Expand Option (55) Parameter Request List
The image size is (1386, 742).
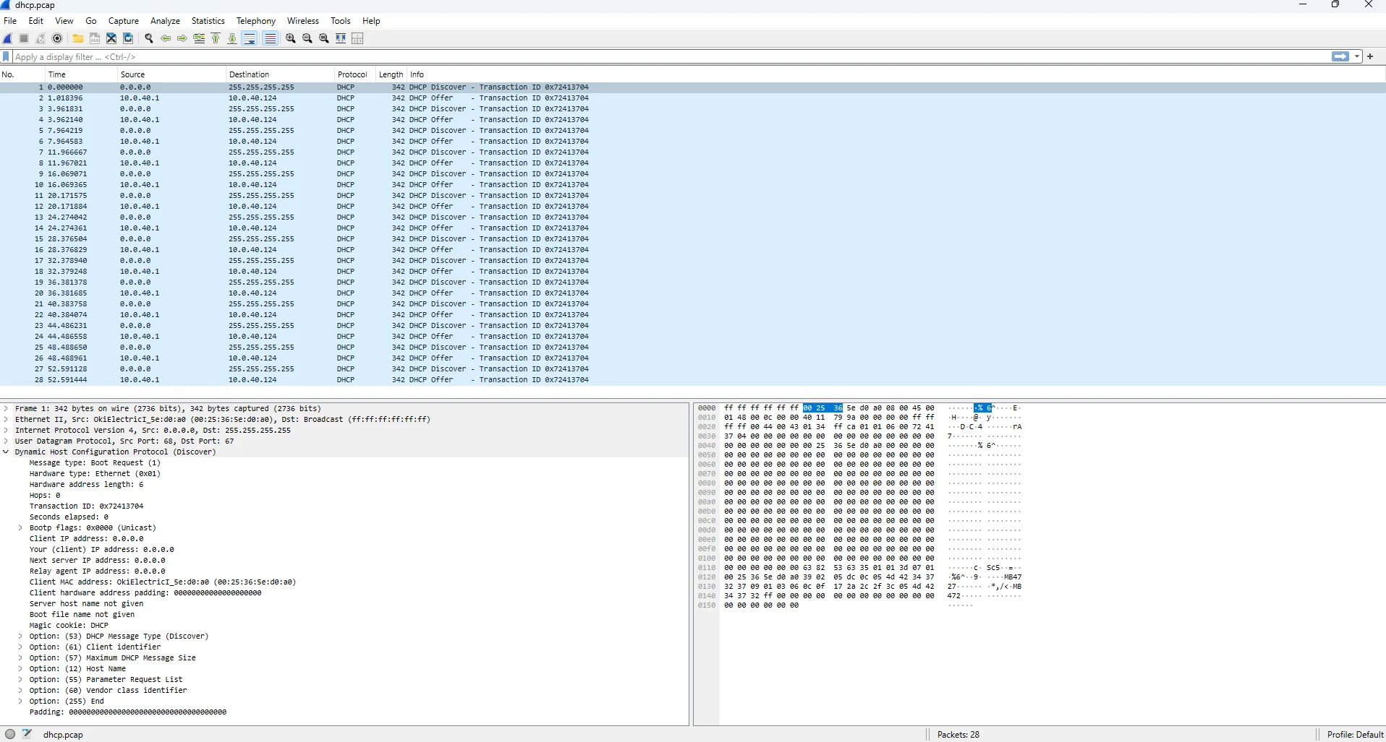click(x=20, y=679)
